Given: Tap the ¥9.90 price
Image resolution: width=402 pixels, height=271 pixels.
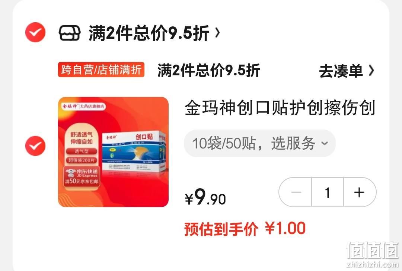Looking at the screenshot, I should [205, 197].
